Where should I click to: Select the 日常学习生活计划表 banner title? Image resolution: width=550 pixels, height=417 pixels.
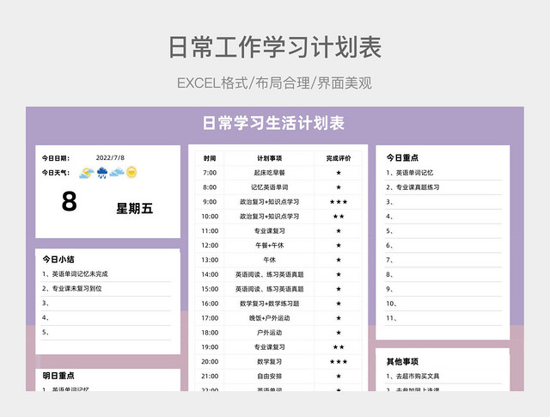point(274,123)
